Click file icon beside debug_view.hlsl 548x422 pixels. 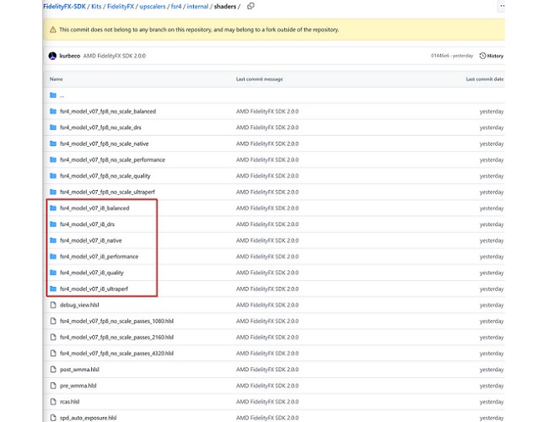(x=53, y=305)
